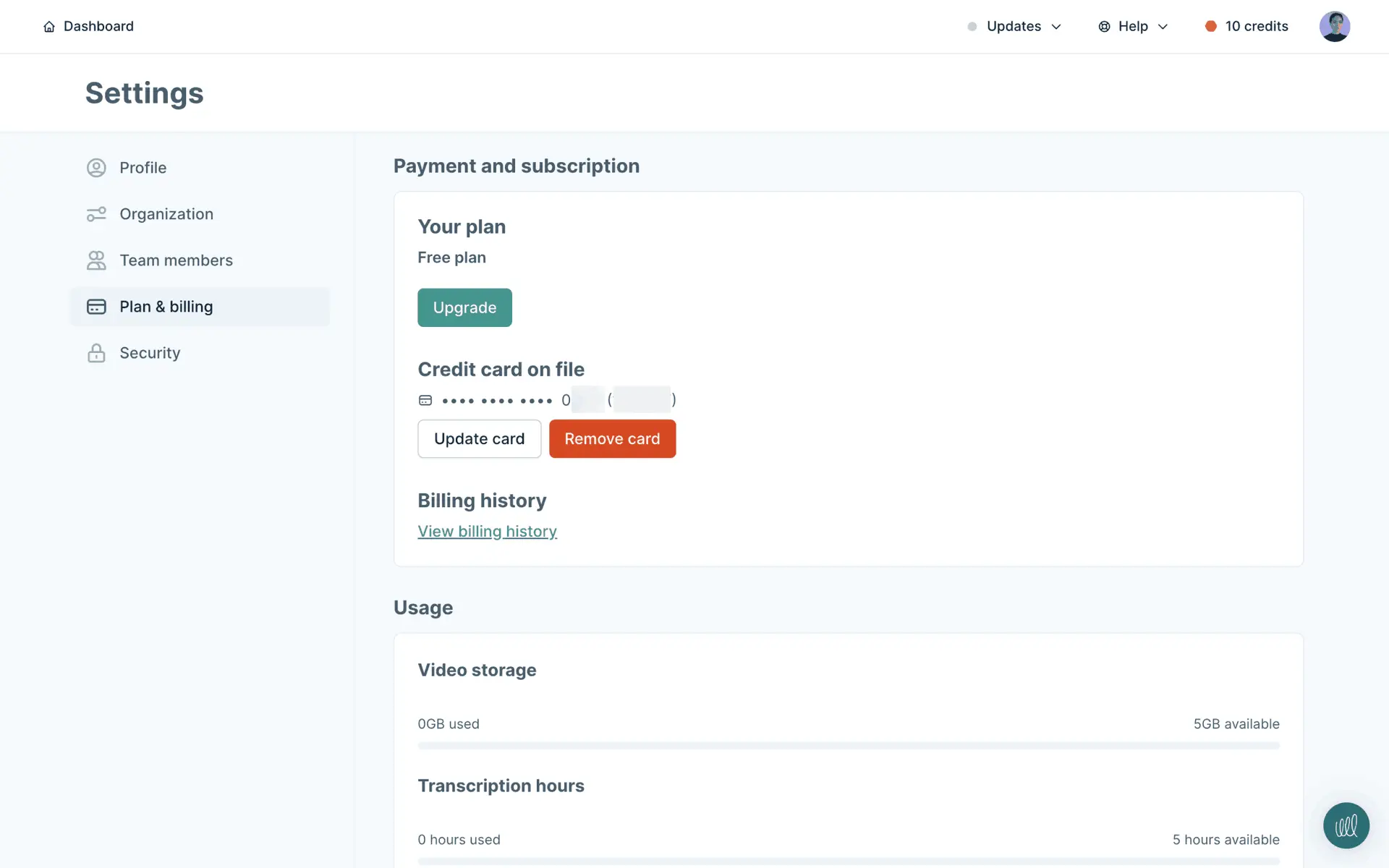
Task: Click the Help lifebuoy icon
Action: (1104, 27)
